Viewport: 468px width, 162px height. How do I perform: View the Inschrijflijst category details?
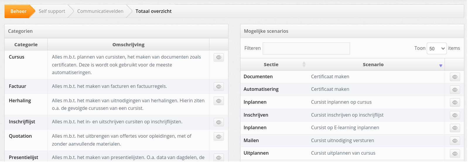[219, 122]
